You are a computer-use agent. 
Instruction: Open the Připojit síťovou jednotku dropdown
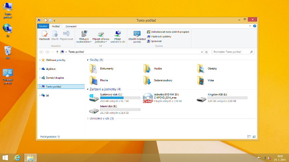pyautogui.click(x=105, y=42)
